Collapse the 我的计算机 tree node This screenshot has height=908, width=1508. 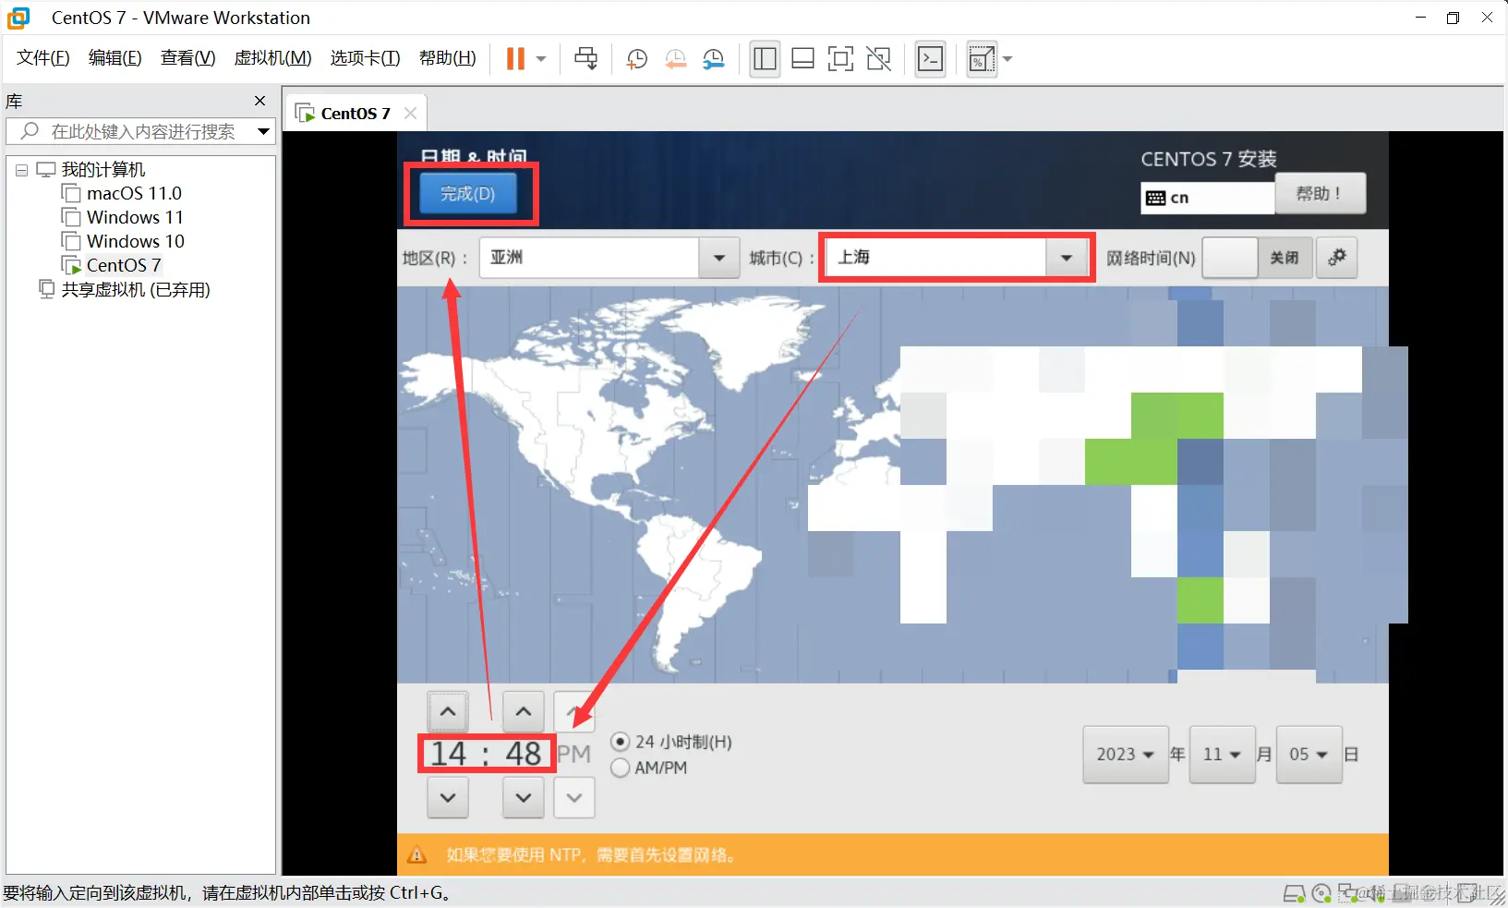[x=21, y=170]
